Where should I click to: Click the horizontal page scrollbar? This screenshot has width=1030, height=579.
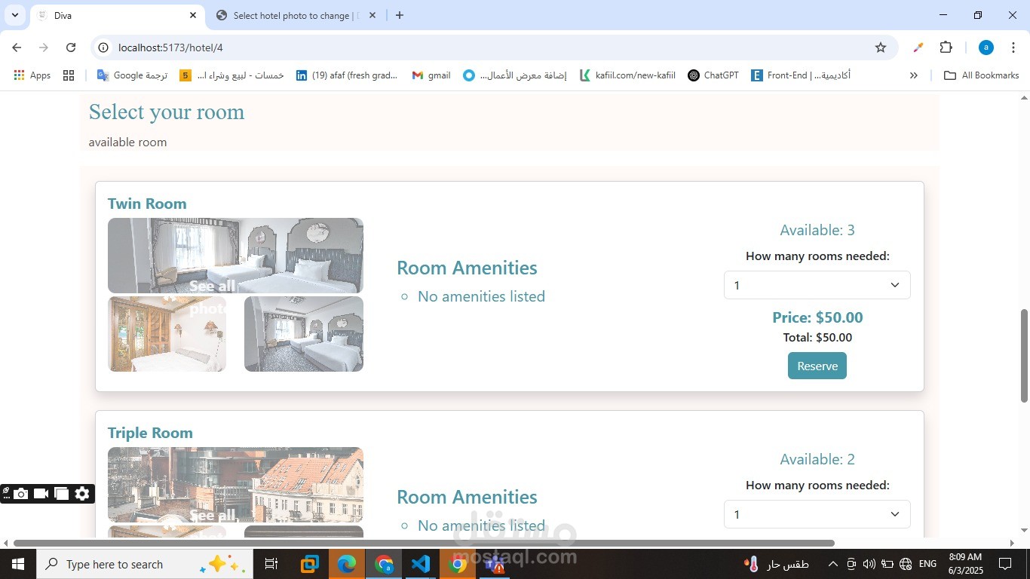click(x=424, y=543)
